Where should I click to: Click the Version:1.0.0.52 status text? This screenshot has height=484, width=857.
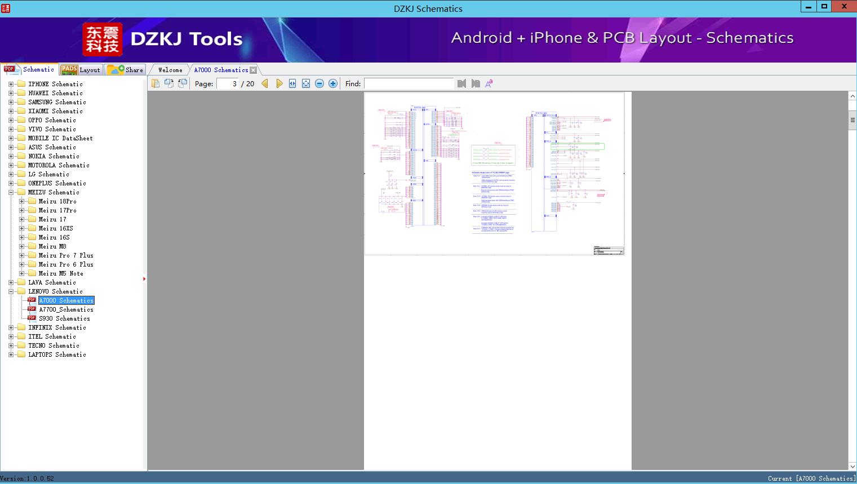click(27, 478)
